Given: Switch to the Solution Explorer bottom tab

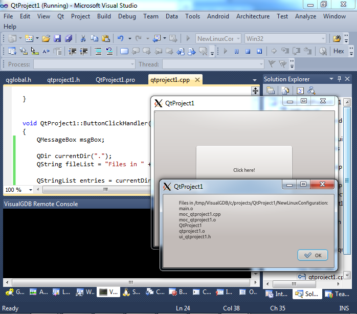Looking at the screenshot, I should pyautogui.click(x=307, y=294).
